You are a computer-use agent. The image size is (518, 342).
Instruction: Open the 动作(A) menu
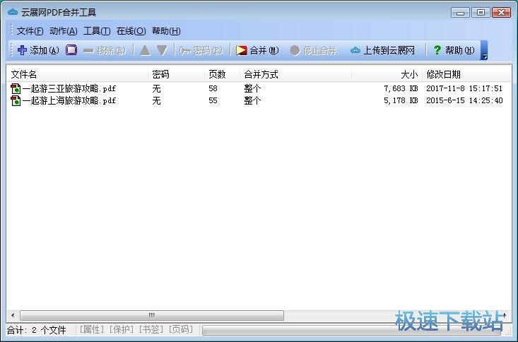coord(64,31)
